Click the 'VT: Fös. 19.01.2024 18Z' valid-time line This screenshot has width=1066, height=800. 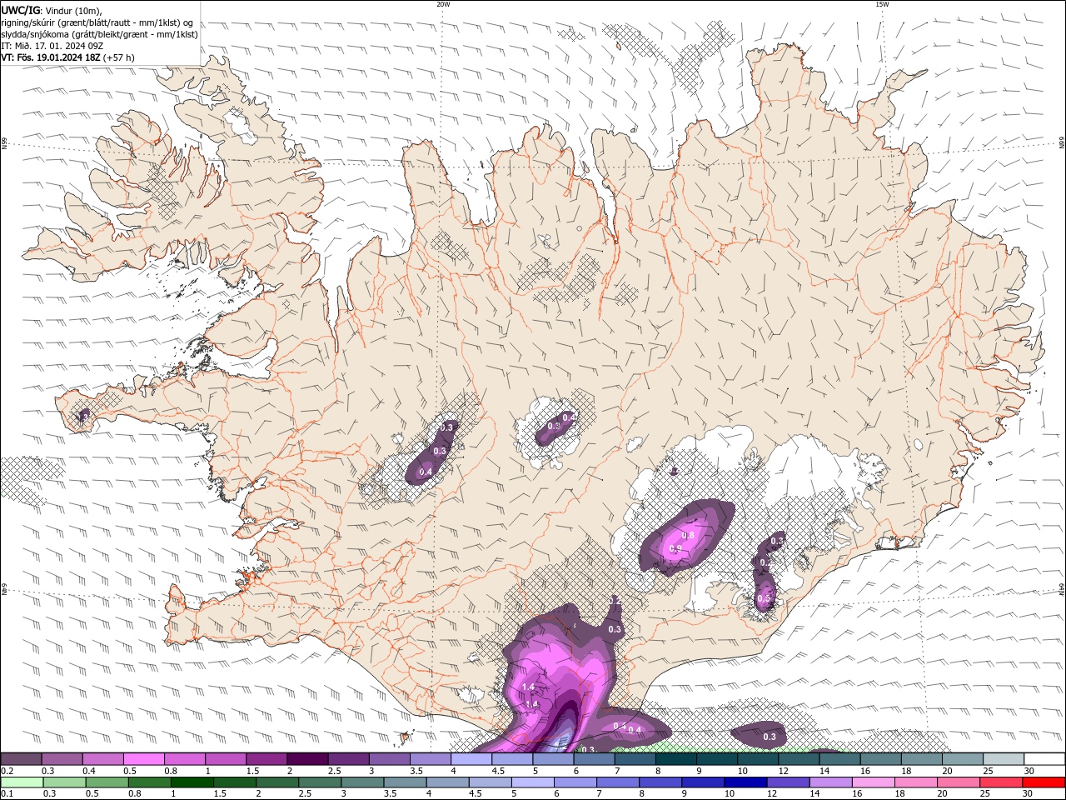[x=51, y=57]
